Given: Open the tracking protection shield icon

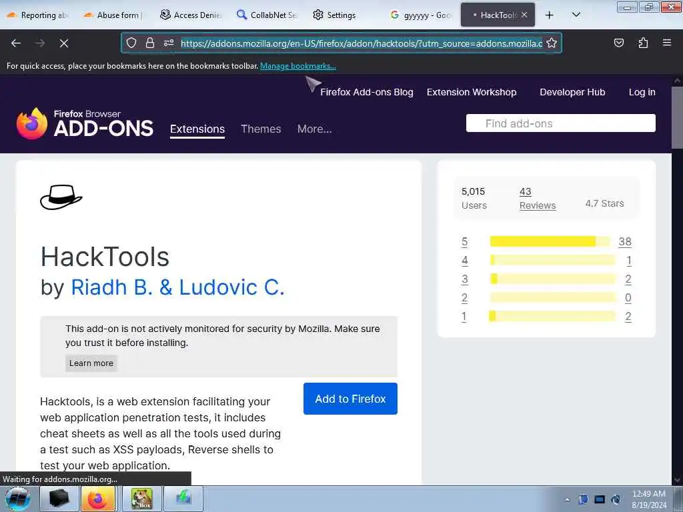Looking at the screenshot, I should 131,43.
